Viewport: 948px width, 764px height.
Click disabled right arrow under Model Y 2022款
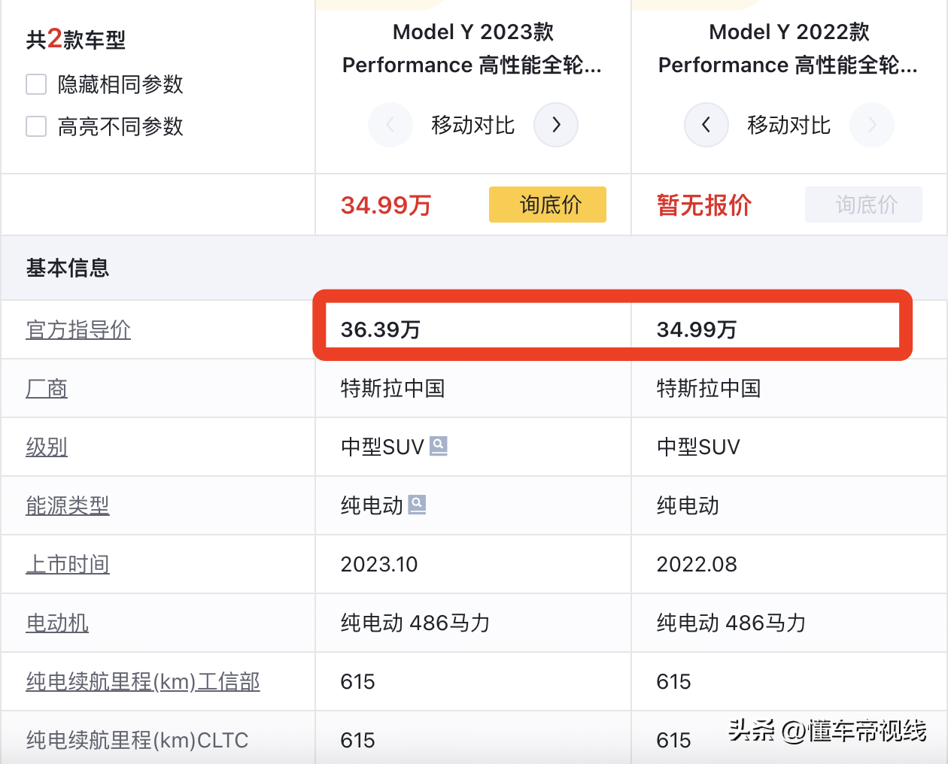(872, 125)
